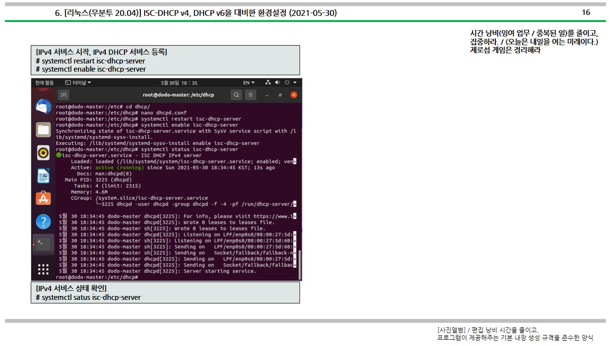Click the terminal search magnifier button

[236, 95]
